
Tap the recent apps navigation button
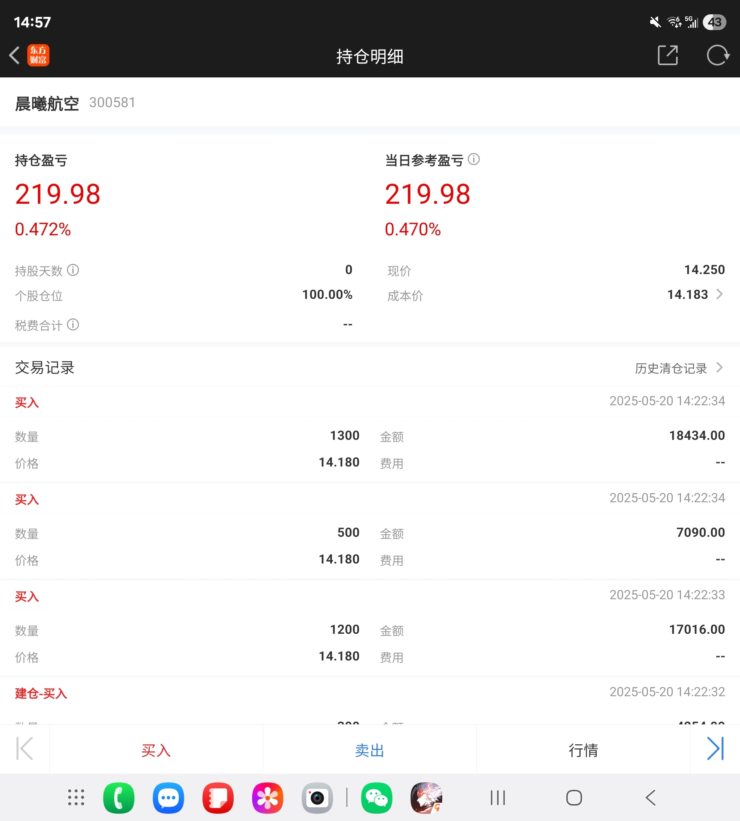tap(498, 798)
